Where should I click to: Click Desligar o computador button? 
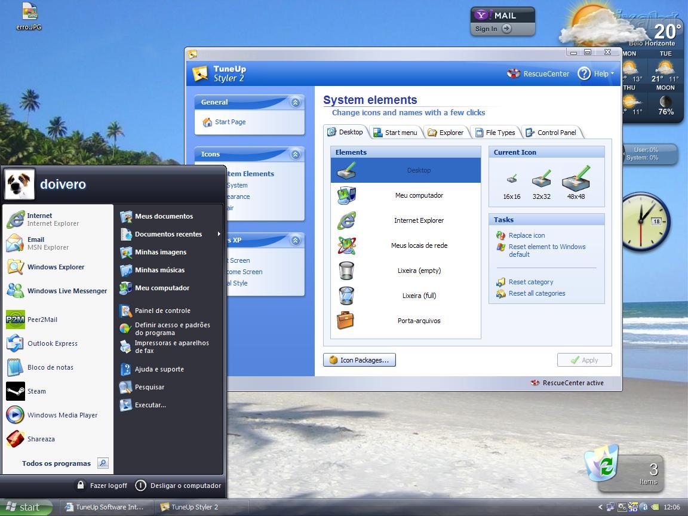point(178,486)
